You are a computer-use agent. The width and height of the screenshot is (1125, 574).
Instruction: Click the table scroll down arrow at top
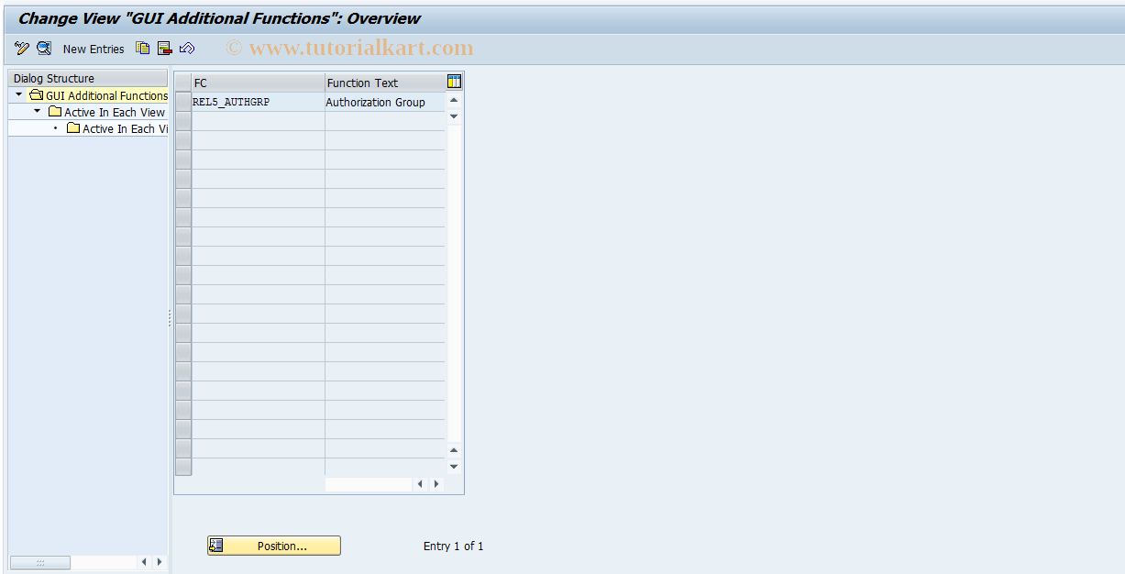click(454, 116)
